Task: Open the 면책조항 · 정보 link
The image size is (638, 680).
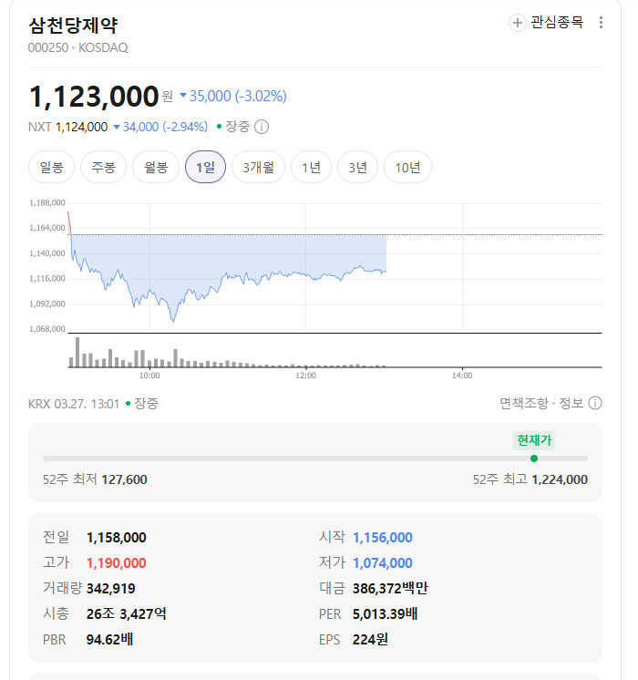Action: (x=541, y=403)
